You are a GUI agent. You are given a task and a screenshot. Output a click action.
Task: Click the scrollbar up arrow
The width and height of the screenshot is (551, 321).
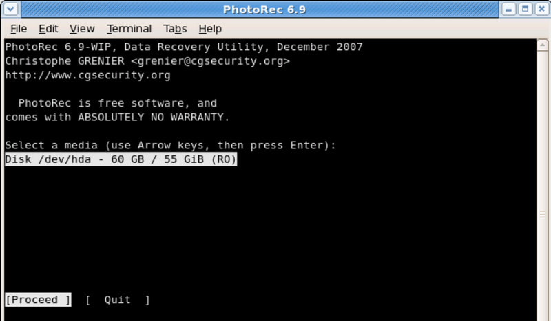point(542,45)
